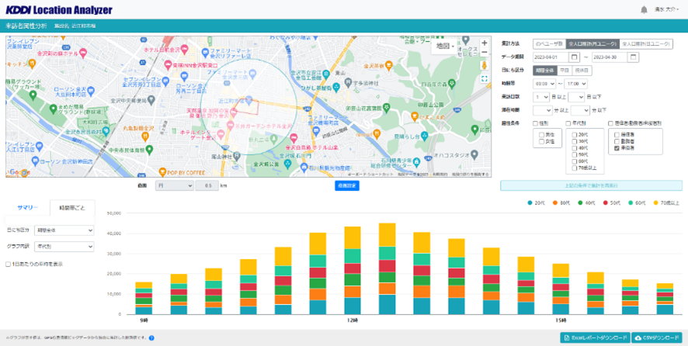Click the 東横INN金沢駅東口 hotel pin

coord(168,65)
